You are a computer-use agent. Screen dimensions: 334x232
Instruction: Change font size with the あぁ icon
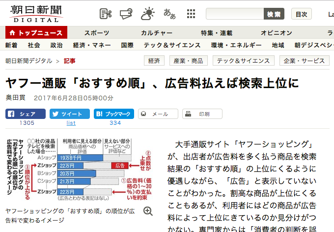169,14
